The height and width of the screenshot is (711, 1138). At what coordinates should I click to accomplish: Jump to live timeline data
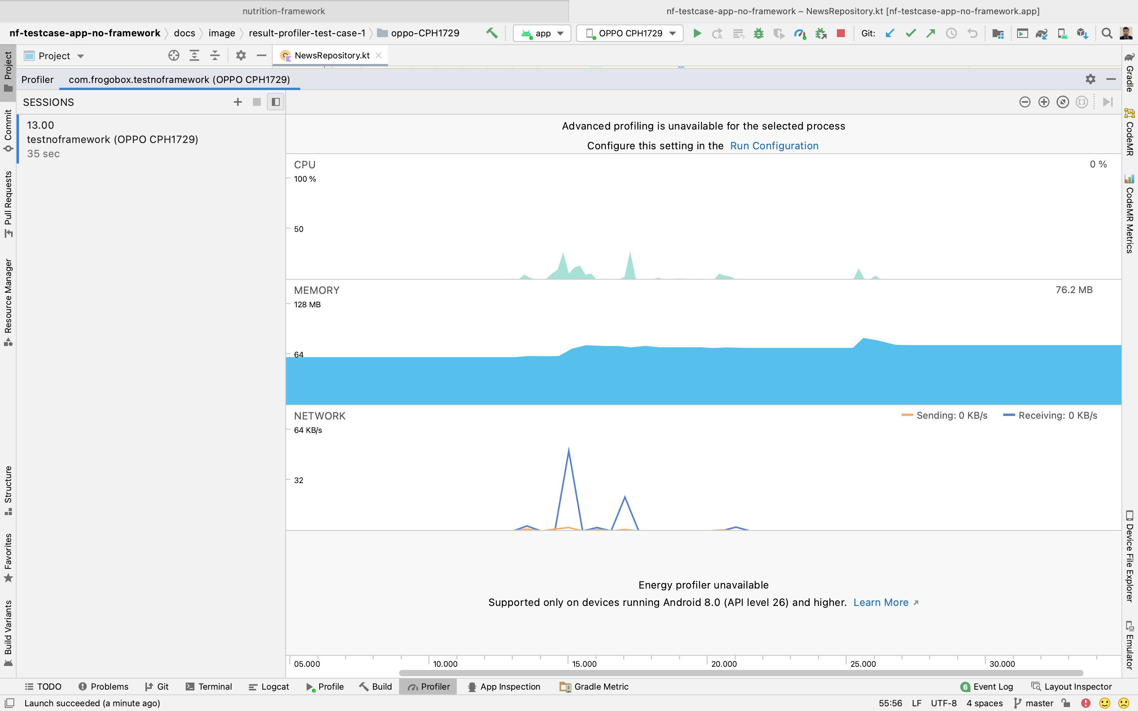click(1108, 102)
